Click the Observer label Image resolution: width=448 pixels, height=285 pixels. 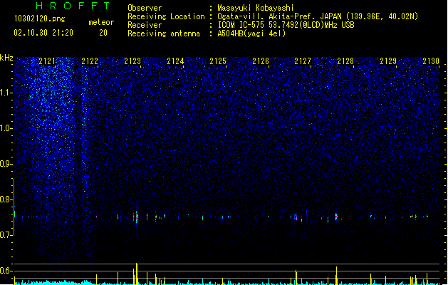point(145,8)
